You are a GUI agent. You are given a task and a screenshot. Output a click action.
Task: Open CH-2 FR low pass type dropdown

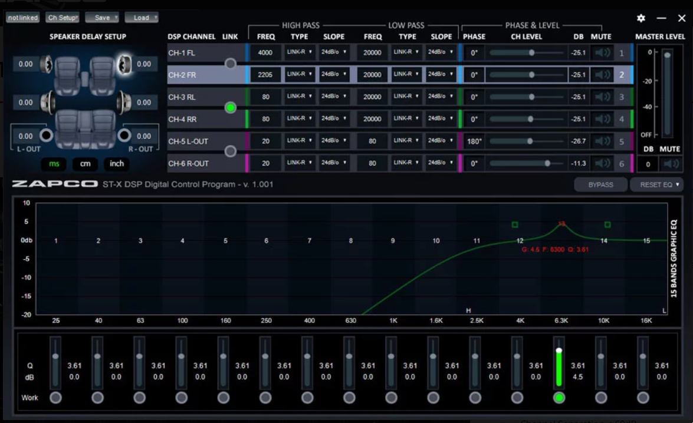click(x=406, y=74)
